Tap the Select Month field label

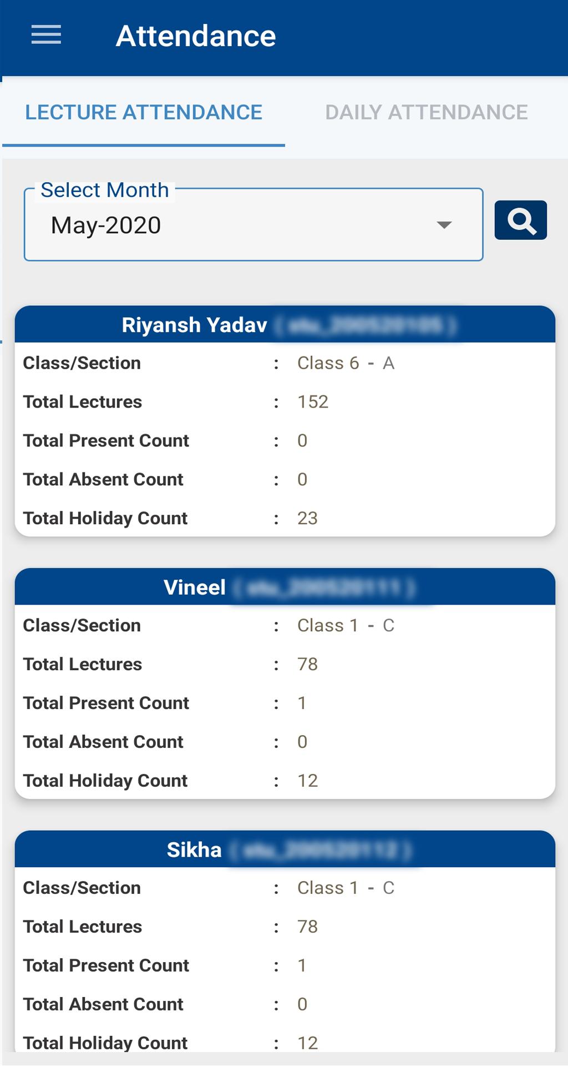pos(105,190)
